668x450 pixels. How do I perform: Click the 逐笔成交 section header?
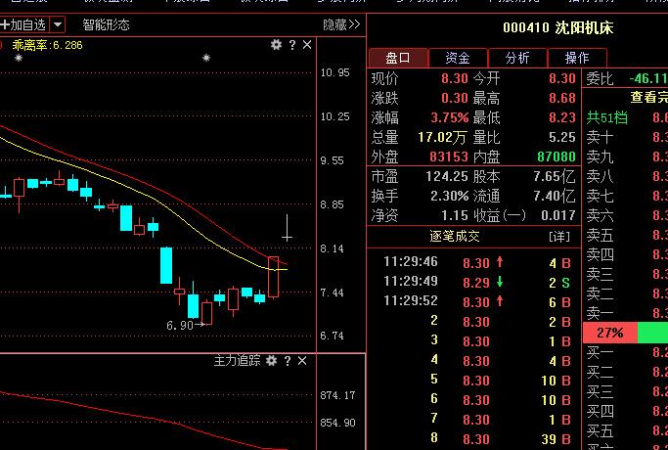click(455, 236)
